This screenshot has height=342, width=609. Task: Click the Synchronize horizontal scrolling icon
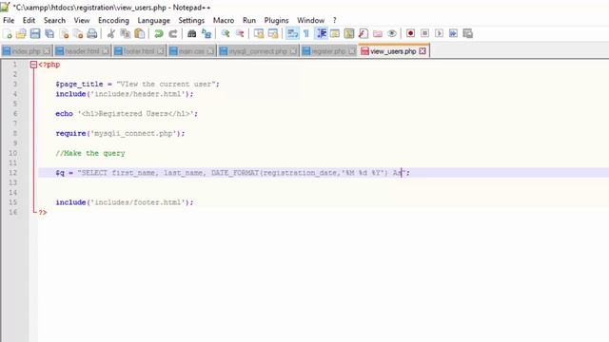(273, 34)
